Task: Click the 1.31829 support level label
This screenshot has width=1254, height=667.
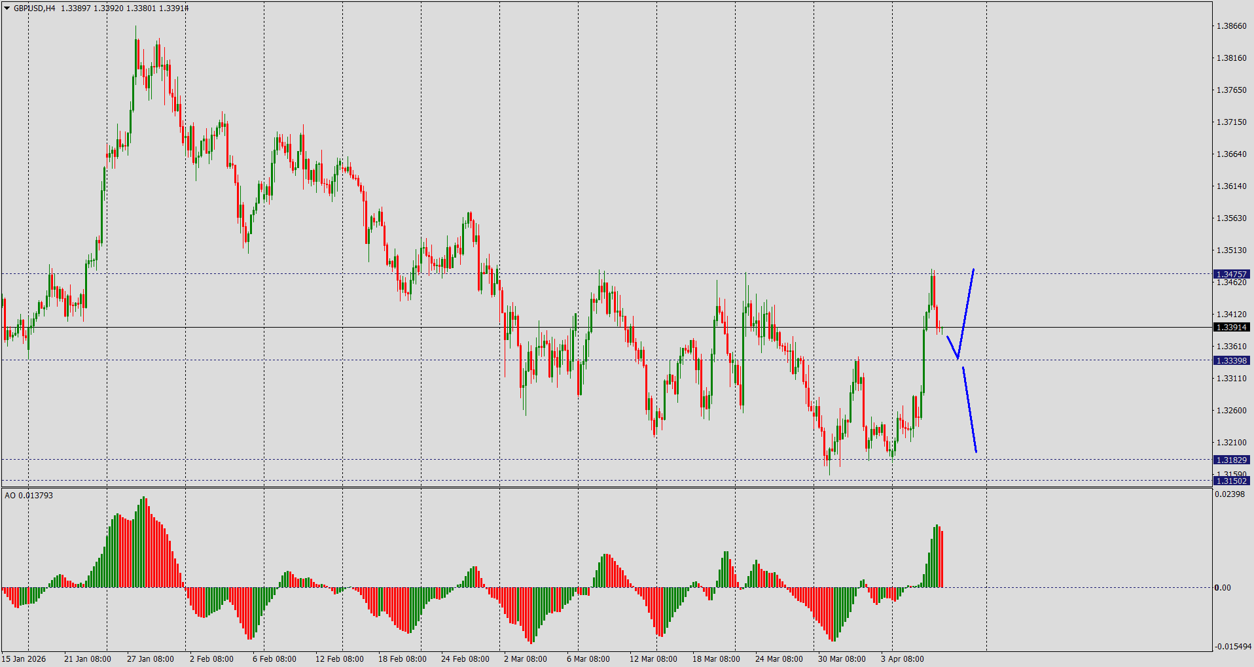Action: tap(1231, 460)
